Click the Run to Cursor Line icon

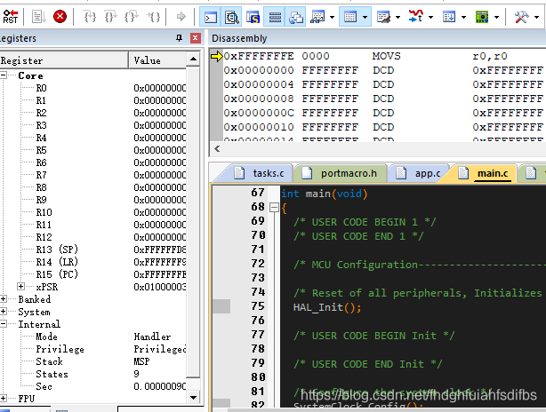pyautogui.click(x=153, y=17)
